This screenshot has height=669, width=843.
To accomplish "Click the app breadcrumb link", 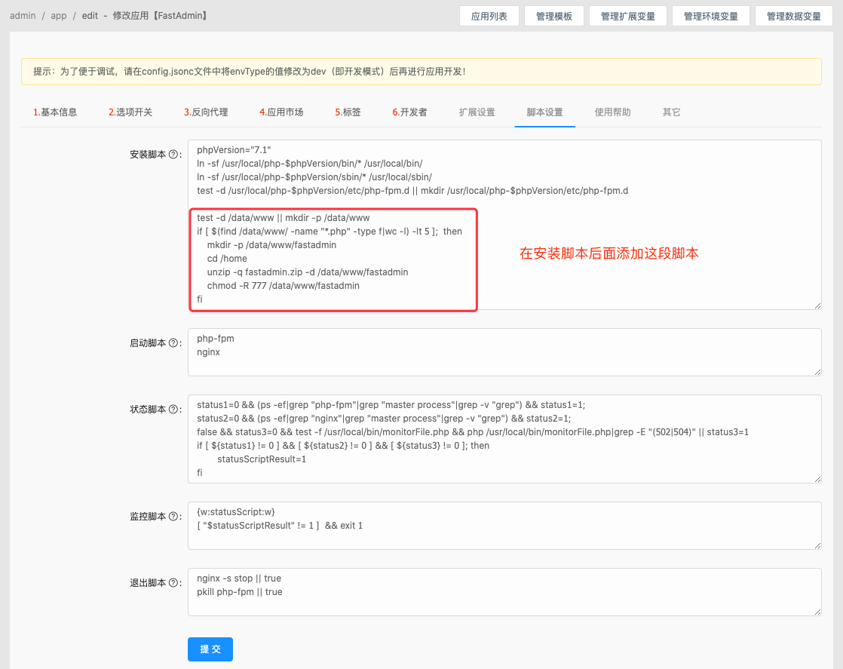I will point(58,15).
